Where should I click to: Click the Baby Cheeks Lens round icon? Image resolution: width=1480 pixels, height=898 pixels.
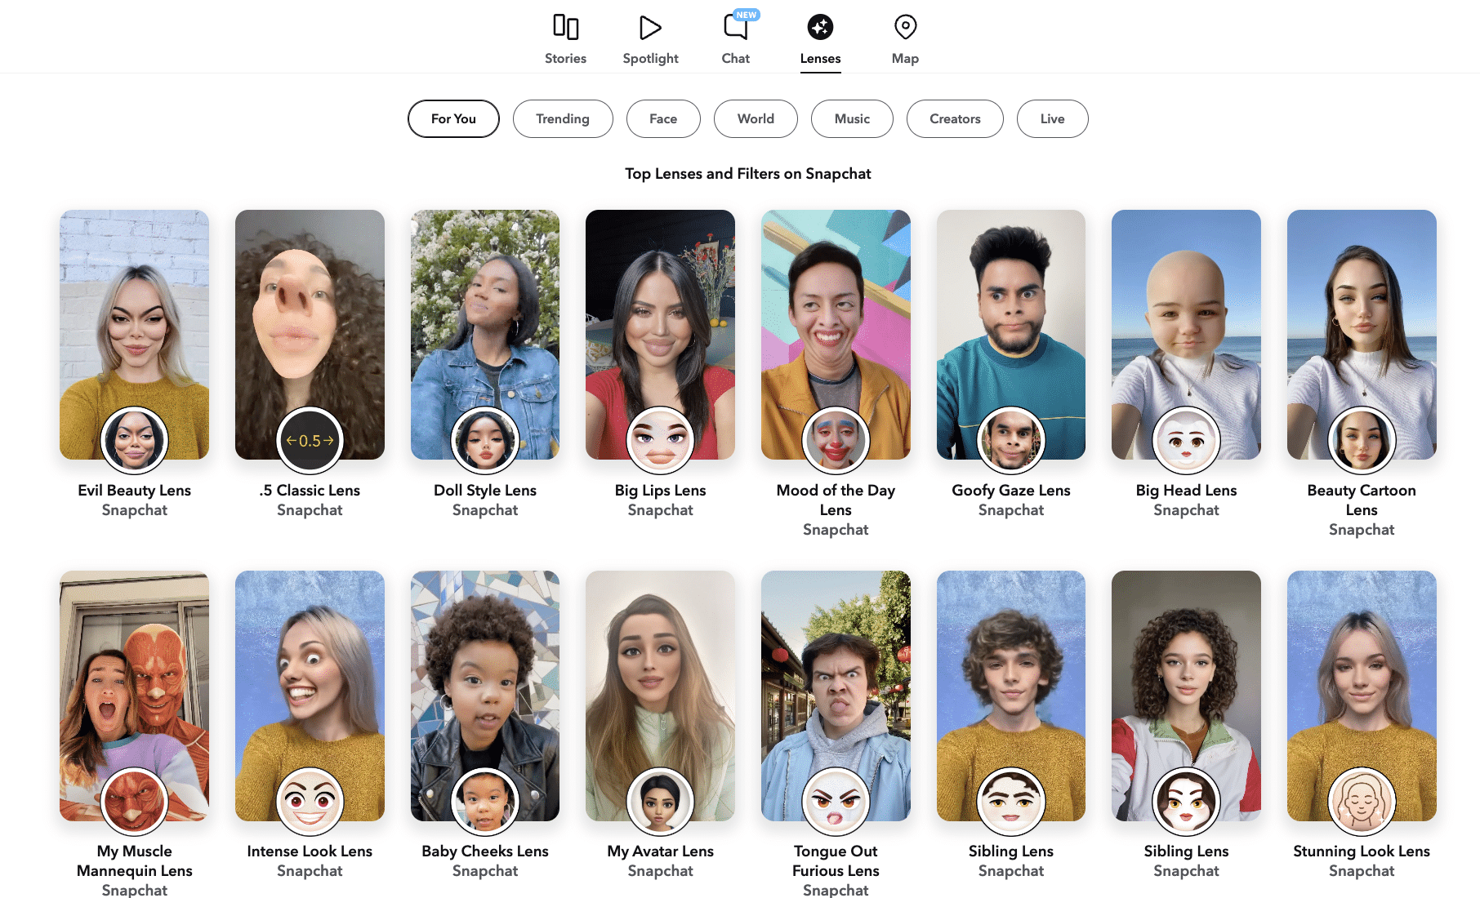click(485, 802)
